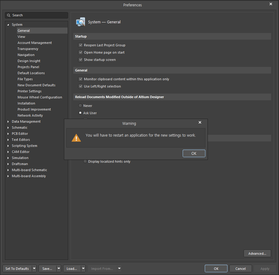Click the System General page icon
Screen dimensions: 279x275
[x=81, y=22]
